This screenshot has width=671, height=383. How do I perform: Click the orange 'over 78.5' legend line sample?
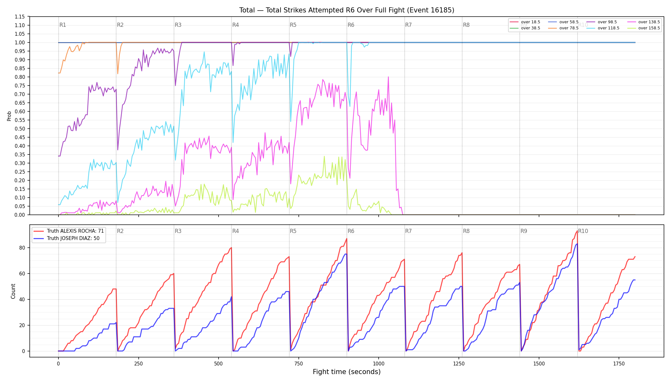point(552,28)
